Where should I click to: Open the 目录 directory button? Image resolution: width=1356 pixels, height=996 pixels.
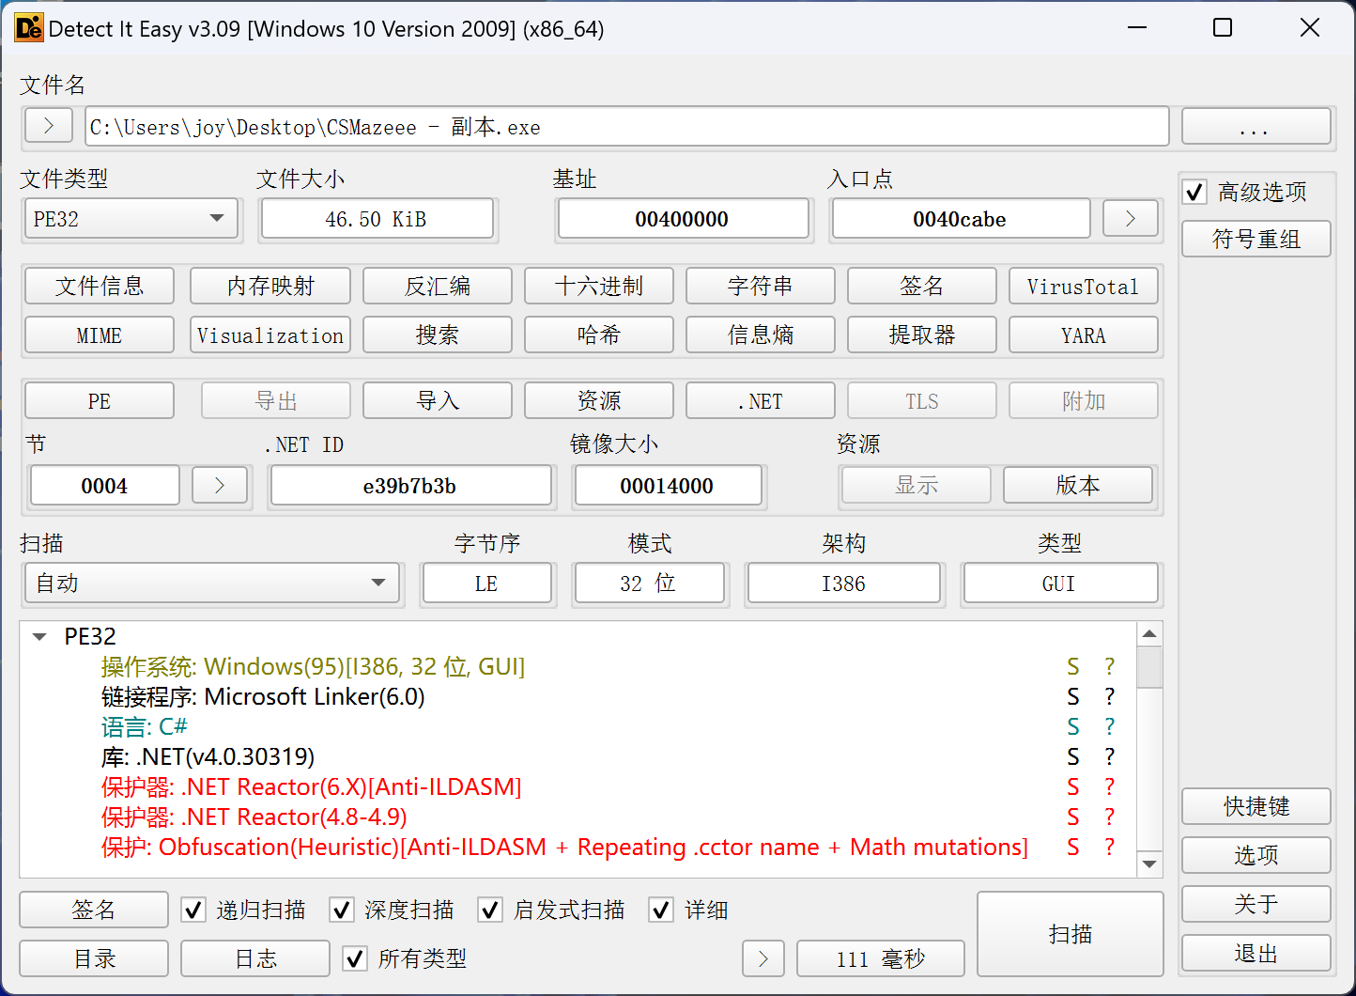click(x=94, y=958)
